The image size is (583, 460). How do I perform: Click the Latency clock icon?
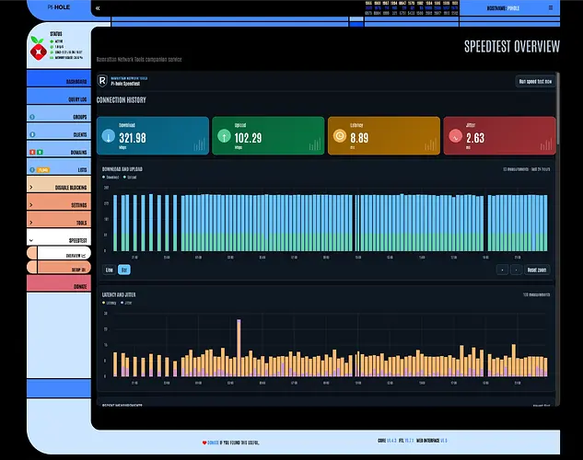[340, 136]
